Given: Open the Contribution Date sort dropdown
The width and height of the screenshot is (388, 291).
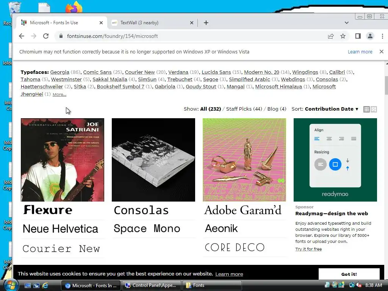Looking at the screenshot, I should click(332, 109).
